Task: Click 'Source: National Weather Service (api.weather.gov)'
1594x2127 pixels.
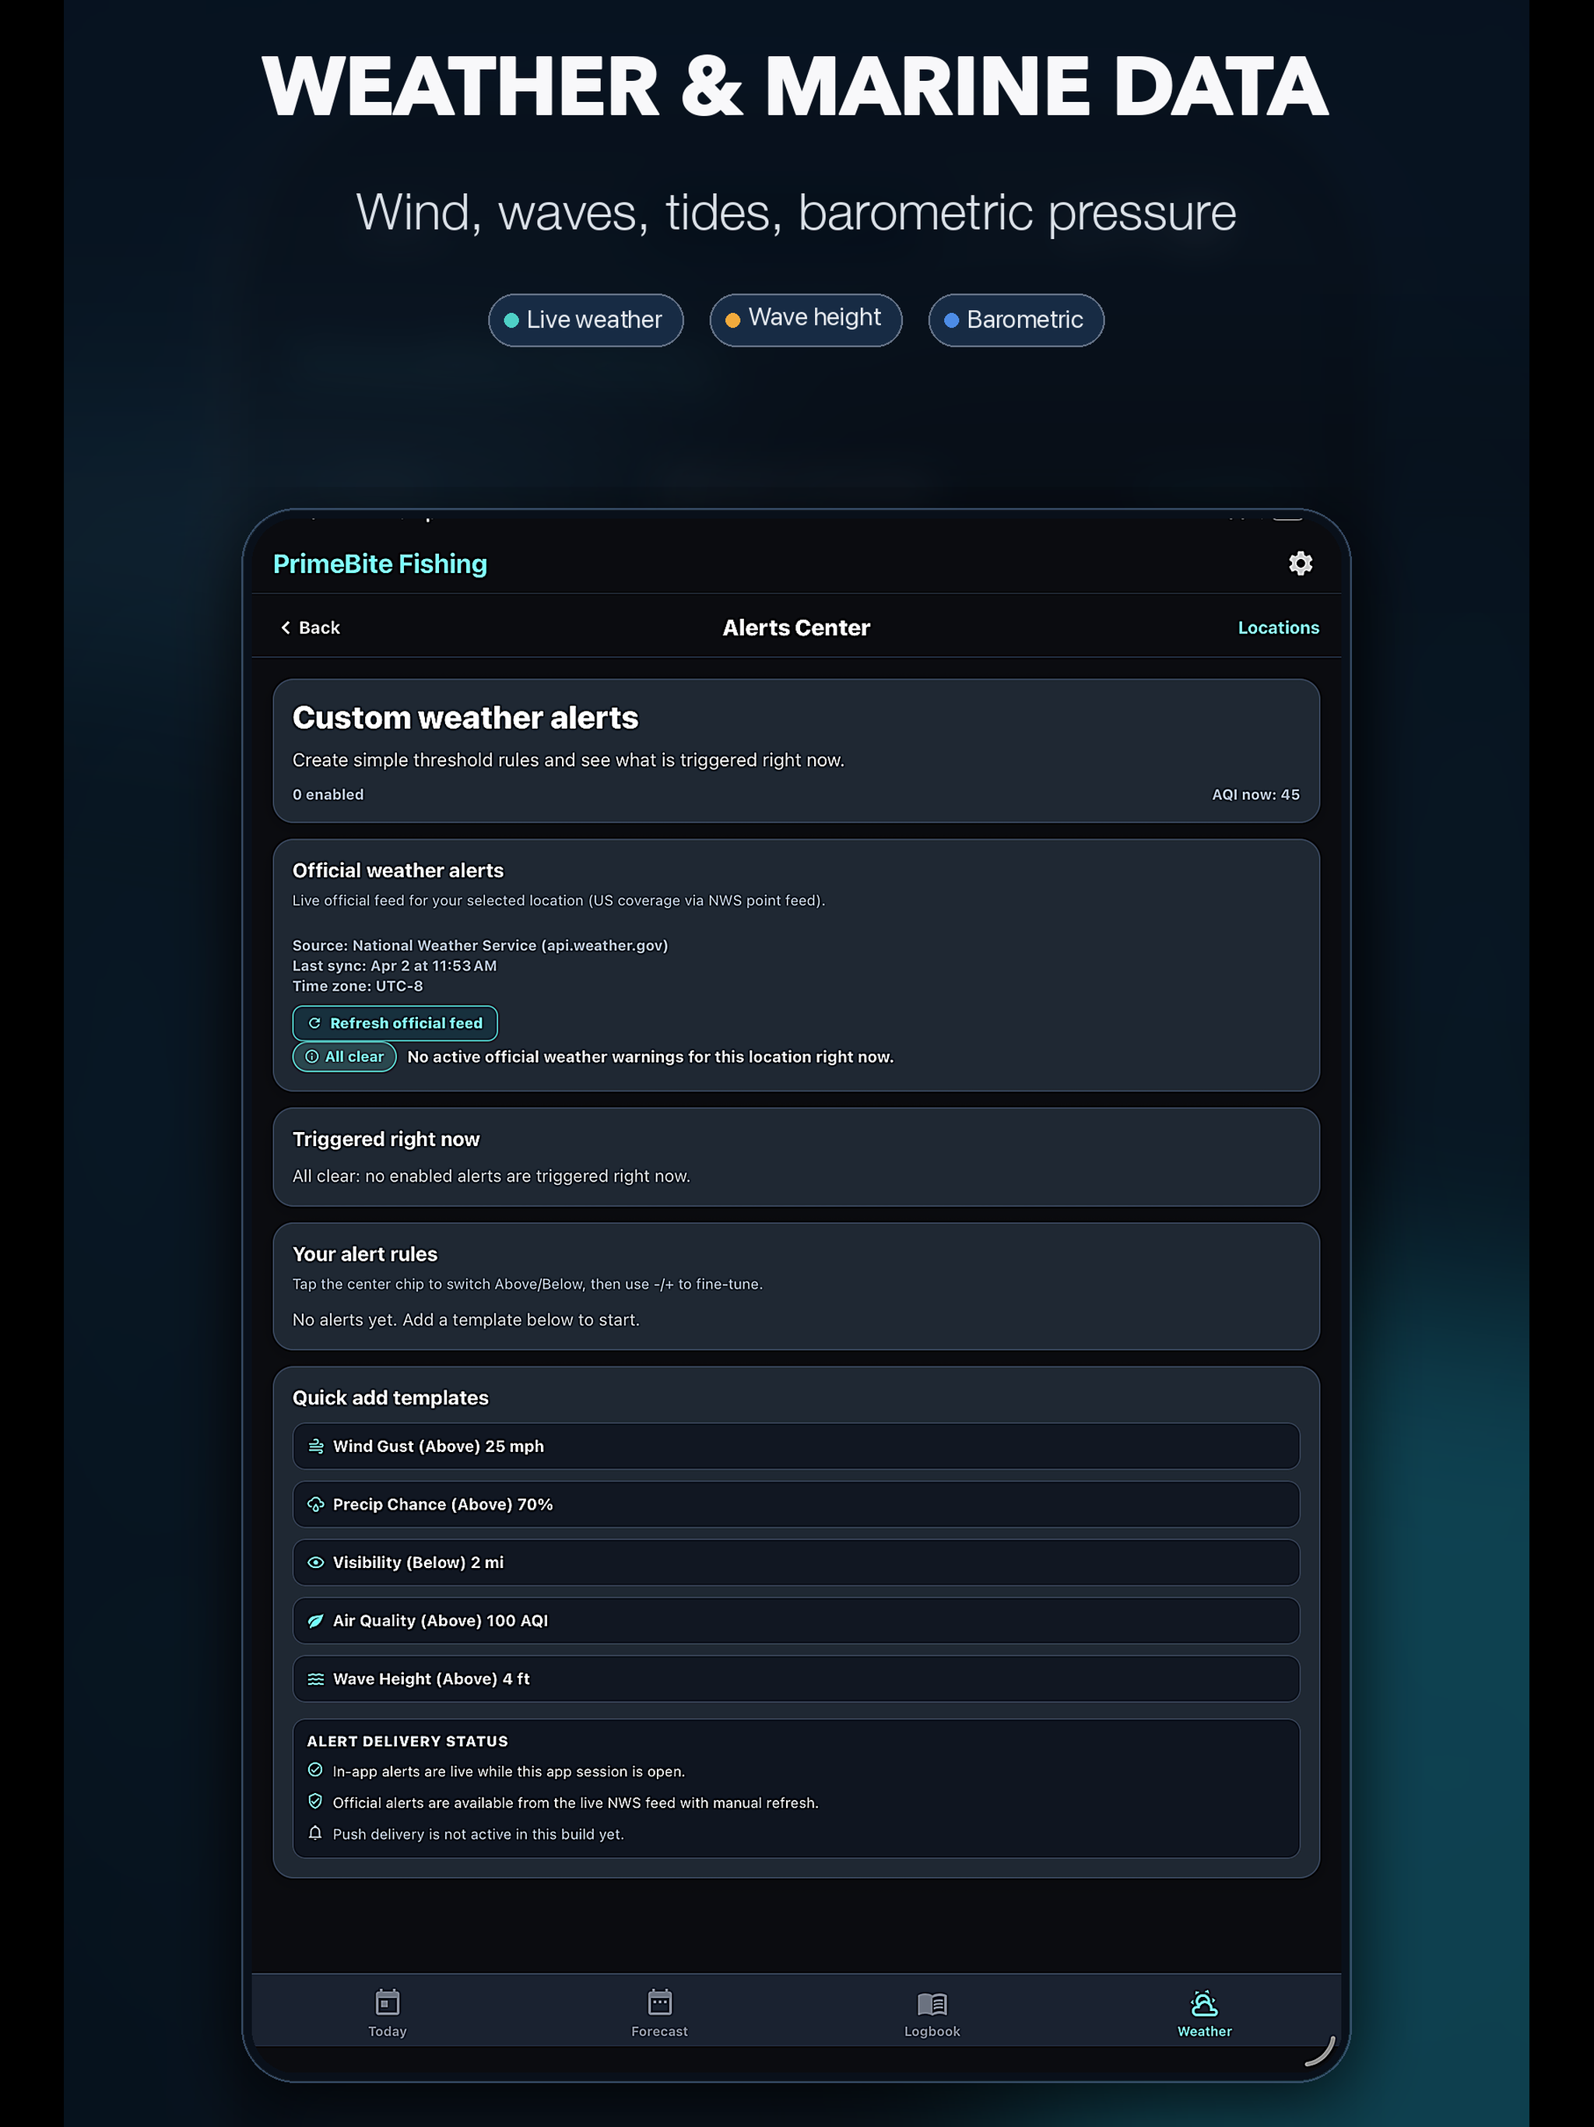Action: coord(479,945)
